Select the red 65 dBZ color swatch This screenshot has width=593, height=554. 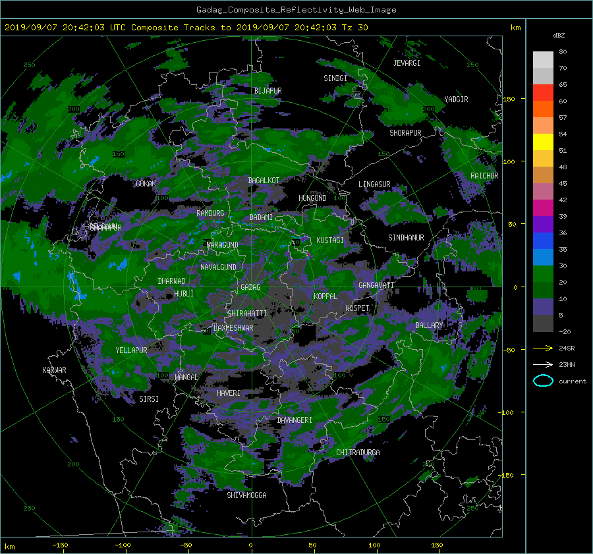[543, 93]
